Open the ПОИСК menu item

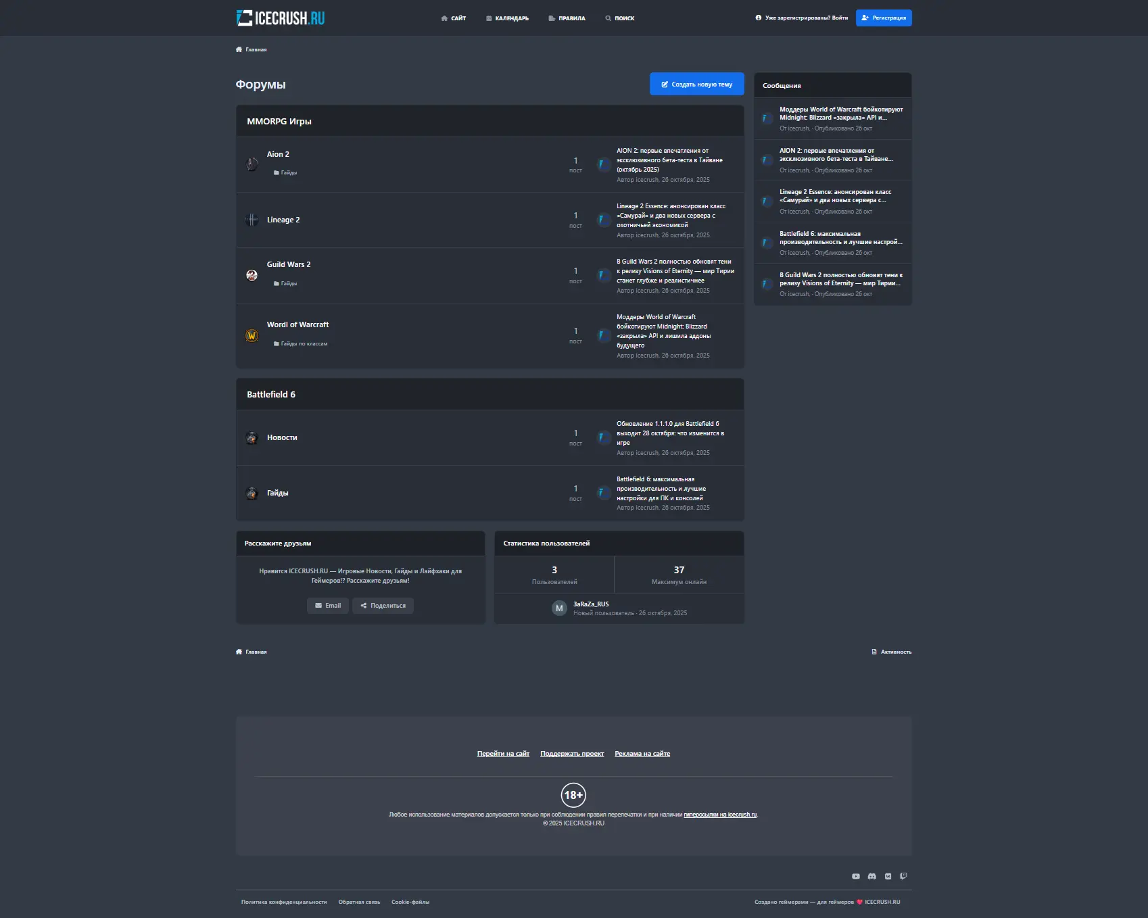coord(619,18)
